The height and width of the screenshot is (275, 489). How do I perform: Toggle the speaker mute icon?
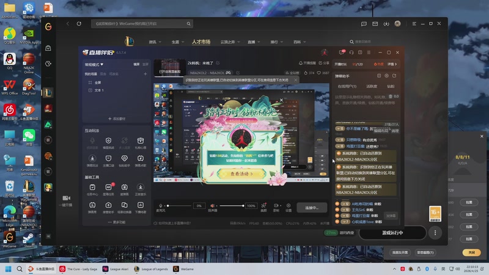point(213,206)
